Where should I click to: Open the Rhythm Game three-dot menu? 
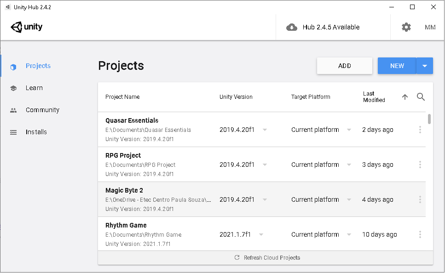420,234
